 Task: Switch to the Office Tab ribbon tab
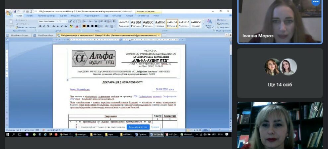coord(117,16)
